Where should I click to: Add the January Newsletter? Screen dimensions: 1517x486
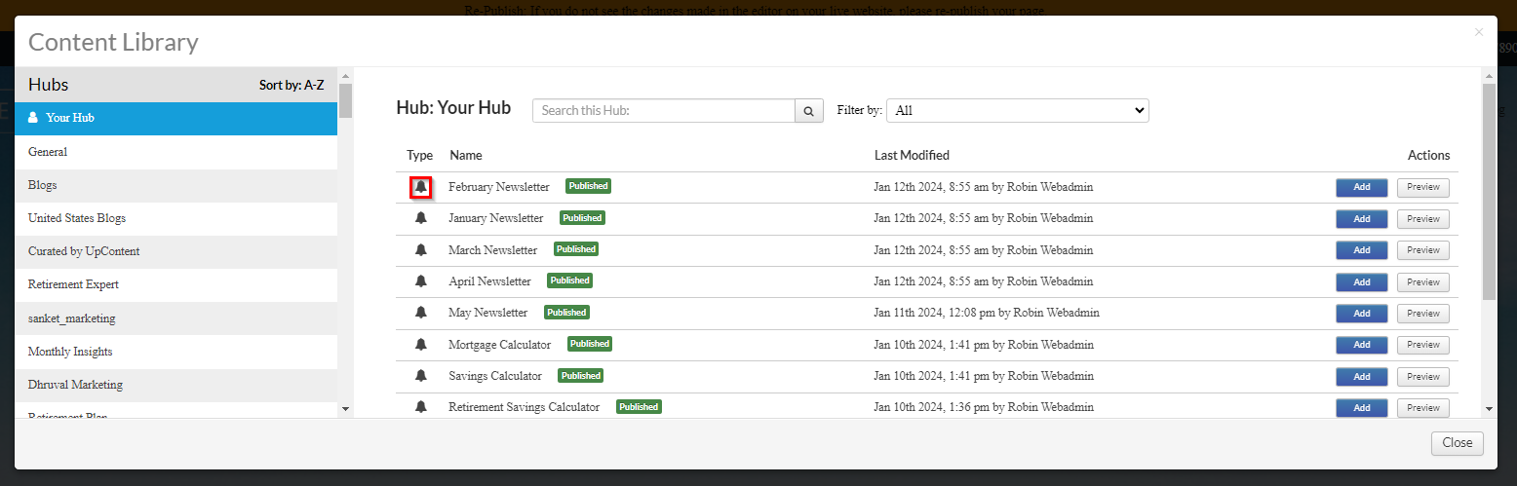(x=1361, y=219)
